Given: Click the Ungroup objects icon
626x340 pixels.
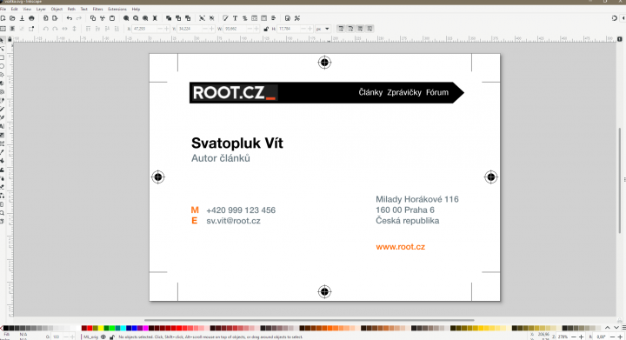Looking at the screenshot, I should pos(211,18).
